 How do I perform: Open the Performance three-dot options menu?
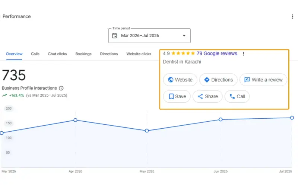[x=292, y=16]
